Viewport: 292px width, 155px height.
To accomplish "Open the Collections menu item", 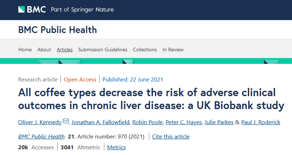I will [x=145, y=50].
